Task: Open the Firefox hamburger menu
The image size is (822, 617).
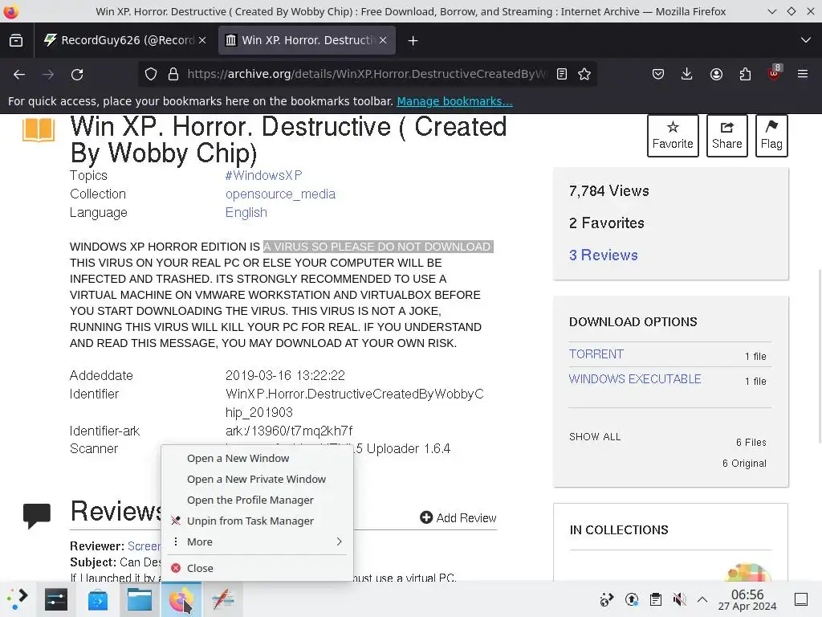Action: 803,74
